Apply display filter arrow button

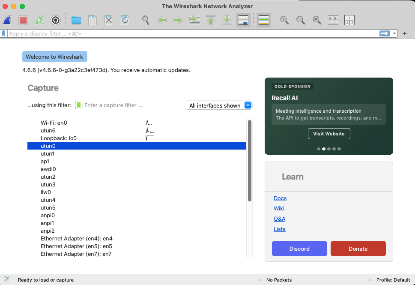(385, 33)
